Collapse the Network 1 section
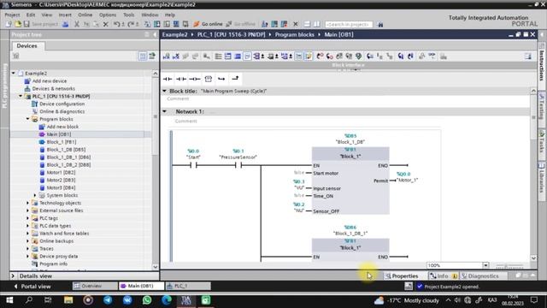Screen dimensions: 547x308 click(165, 111)
